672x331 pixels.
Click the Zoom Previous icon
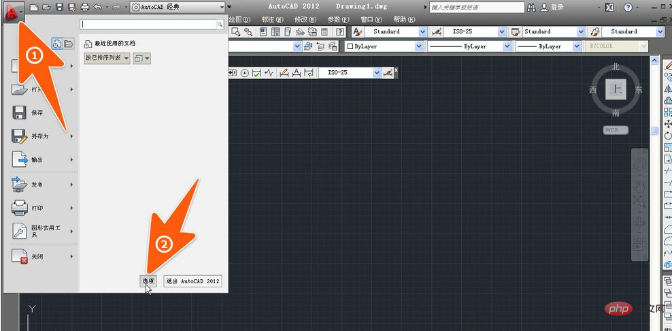(248, 32)
